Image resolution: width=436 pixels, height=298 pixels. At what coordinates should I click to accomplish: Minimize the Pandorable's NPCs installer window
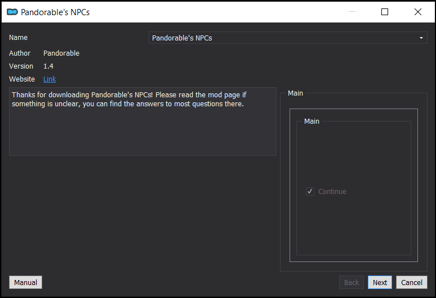click(352, 12)
